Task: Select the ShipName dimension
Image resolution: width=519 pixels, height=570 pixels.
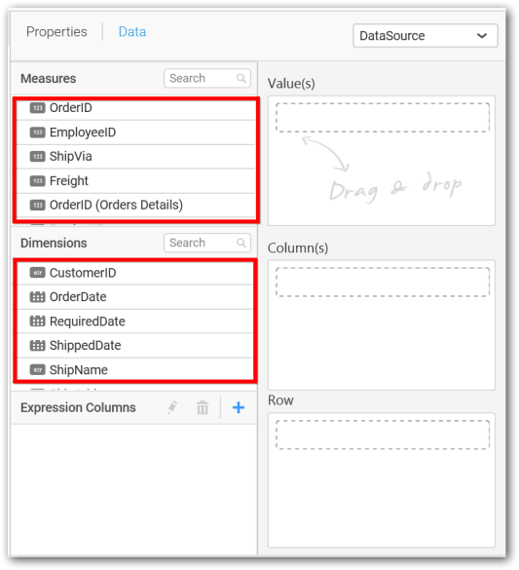Action: [x=135, y=369]
